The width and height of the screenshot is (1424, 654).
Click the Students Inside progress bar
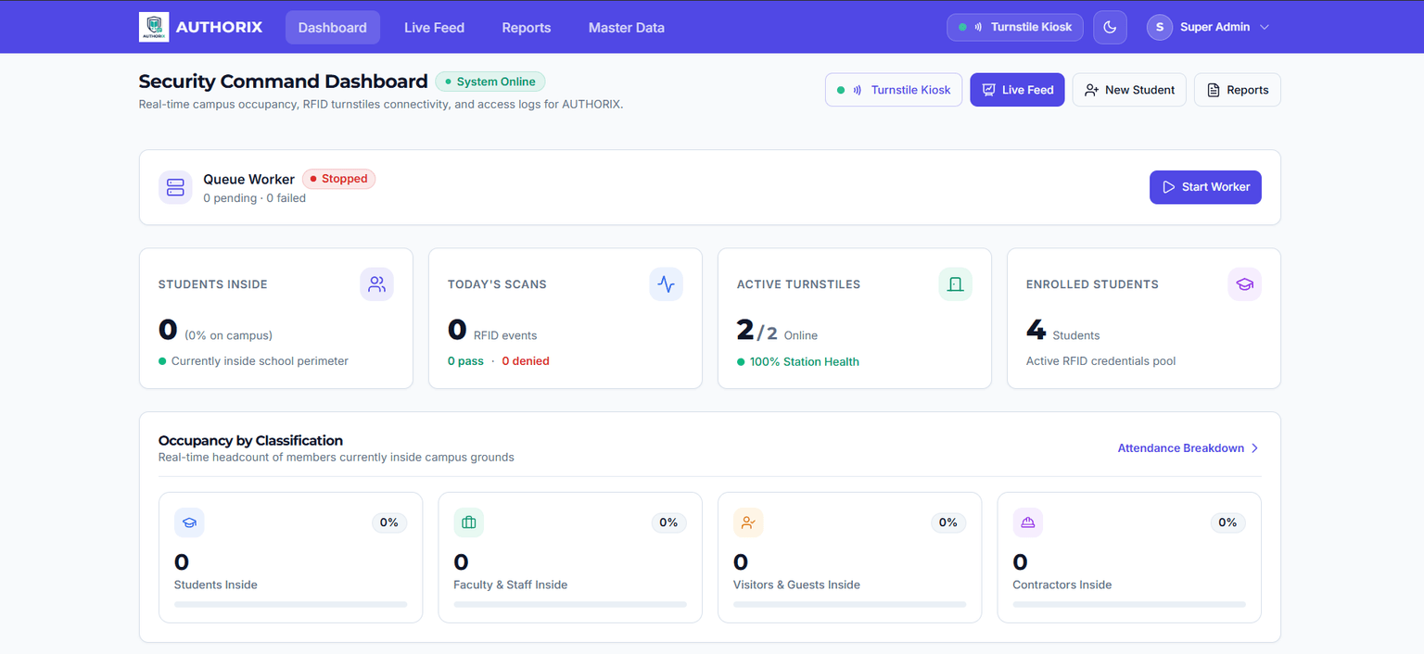[290, 605]
